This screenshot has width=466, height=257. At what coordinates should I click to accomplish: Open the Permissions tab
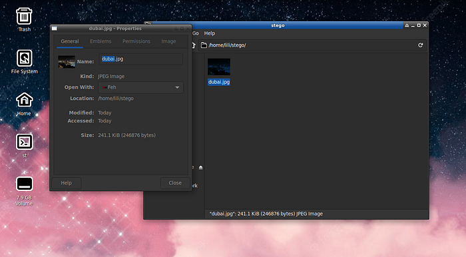(x=136, y=41)
